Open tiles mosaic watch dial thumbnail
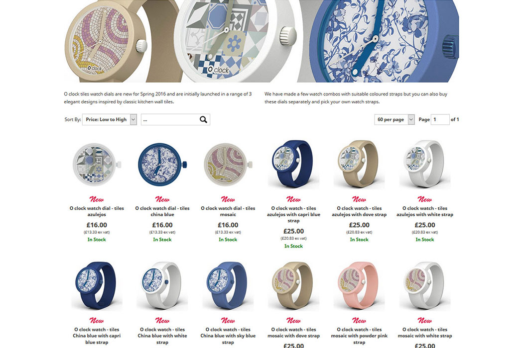523x348 pixels. coord(228,165)
